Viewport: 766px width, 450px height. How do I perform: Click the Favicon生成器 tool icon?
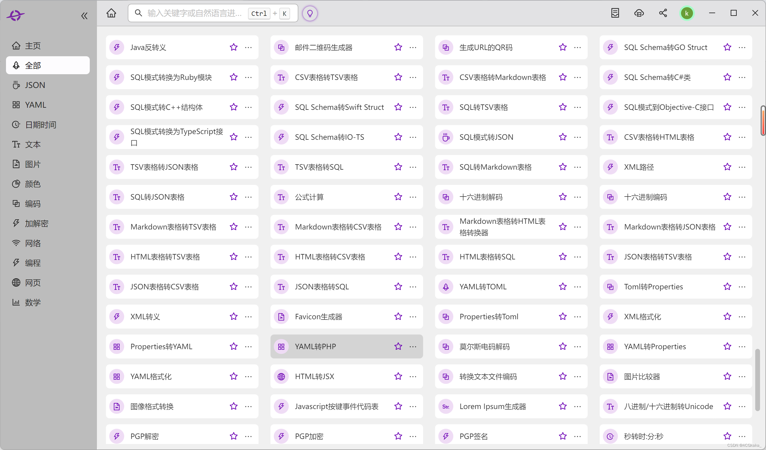[x=281, y=317]
